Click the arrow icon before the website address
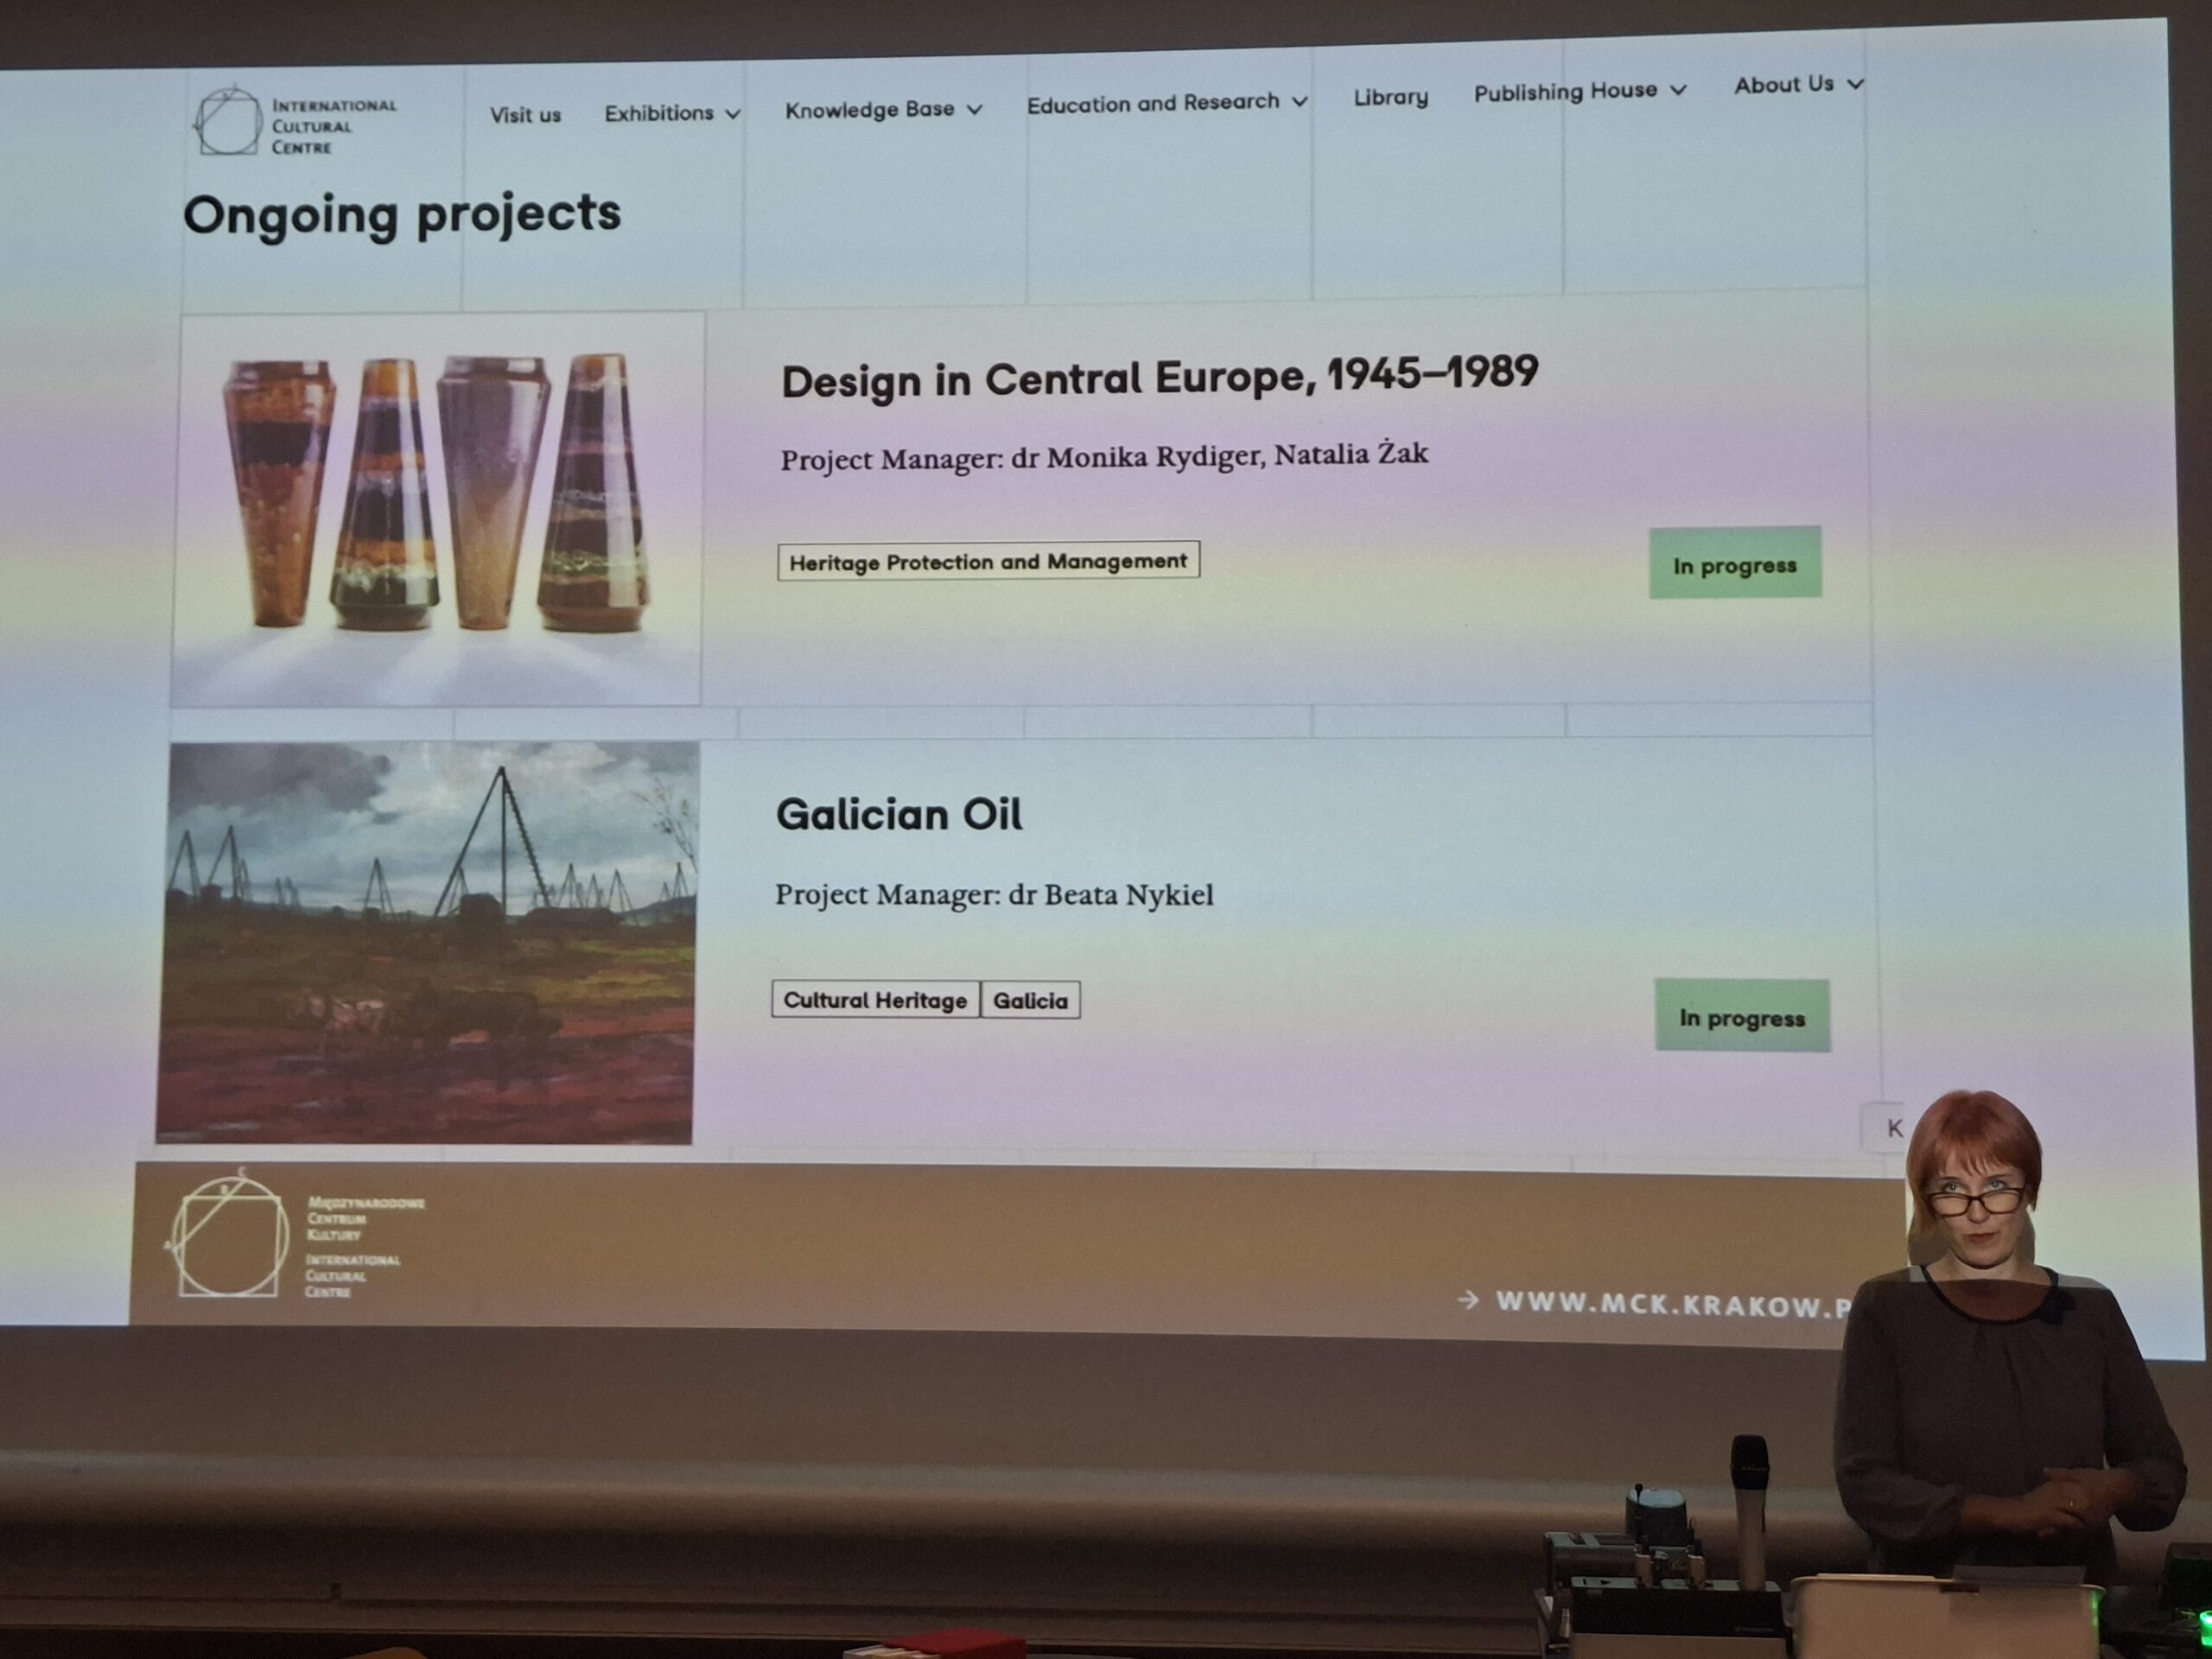The width and height of the screenshot is (2212, 1659). [1467, 1299]
